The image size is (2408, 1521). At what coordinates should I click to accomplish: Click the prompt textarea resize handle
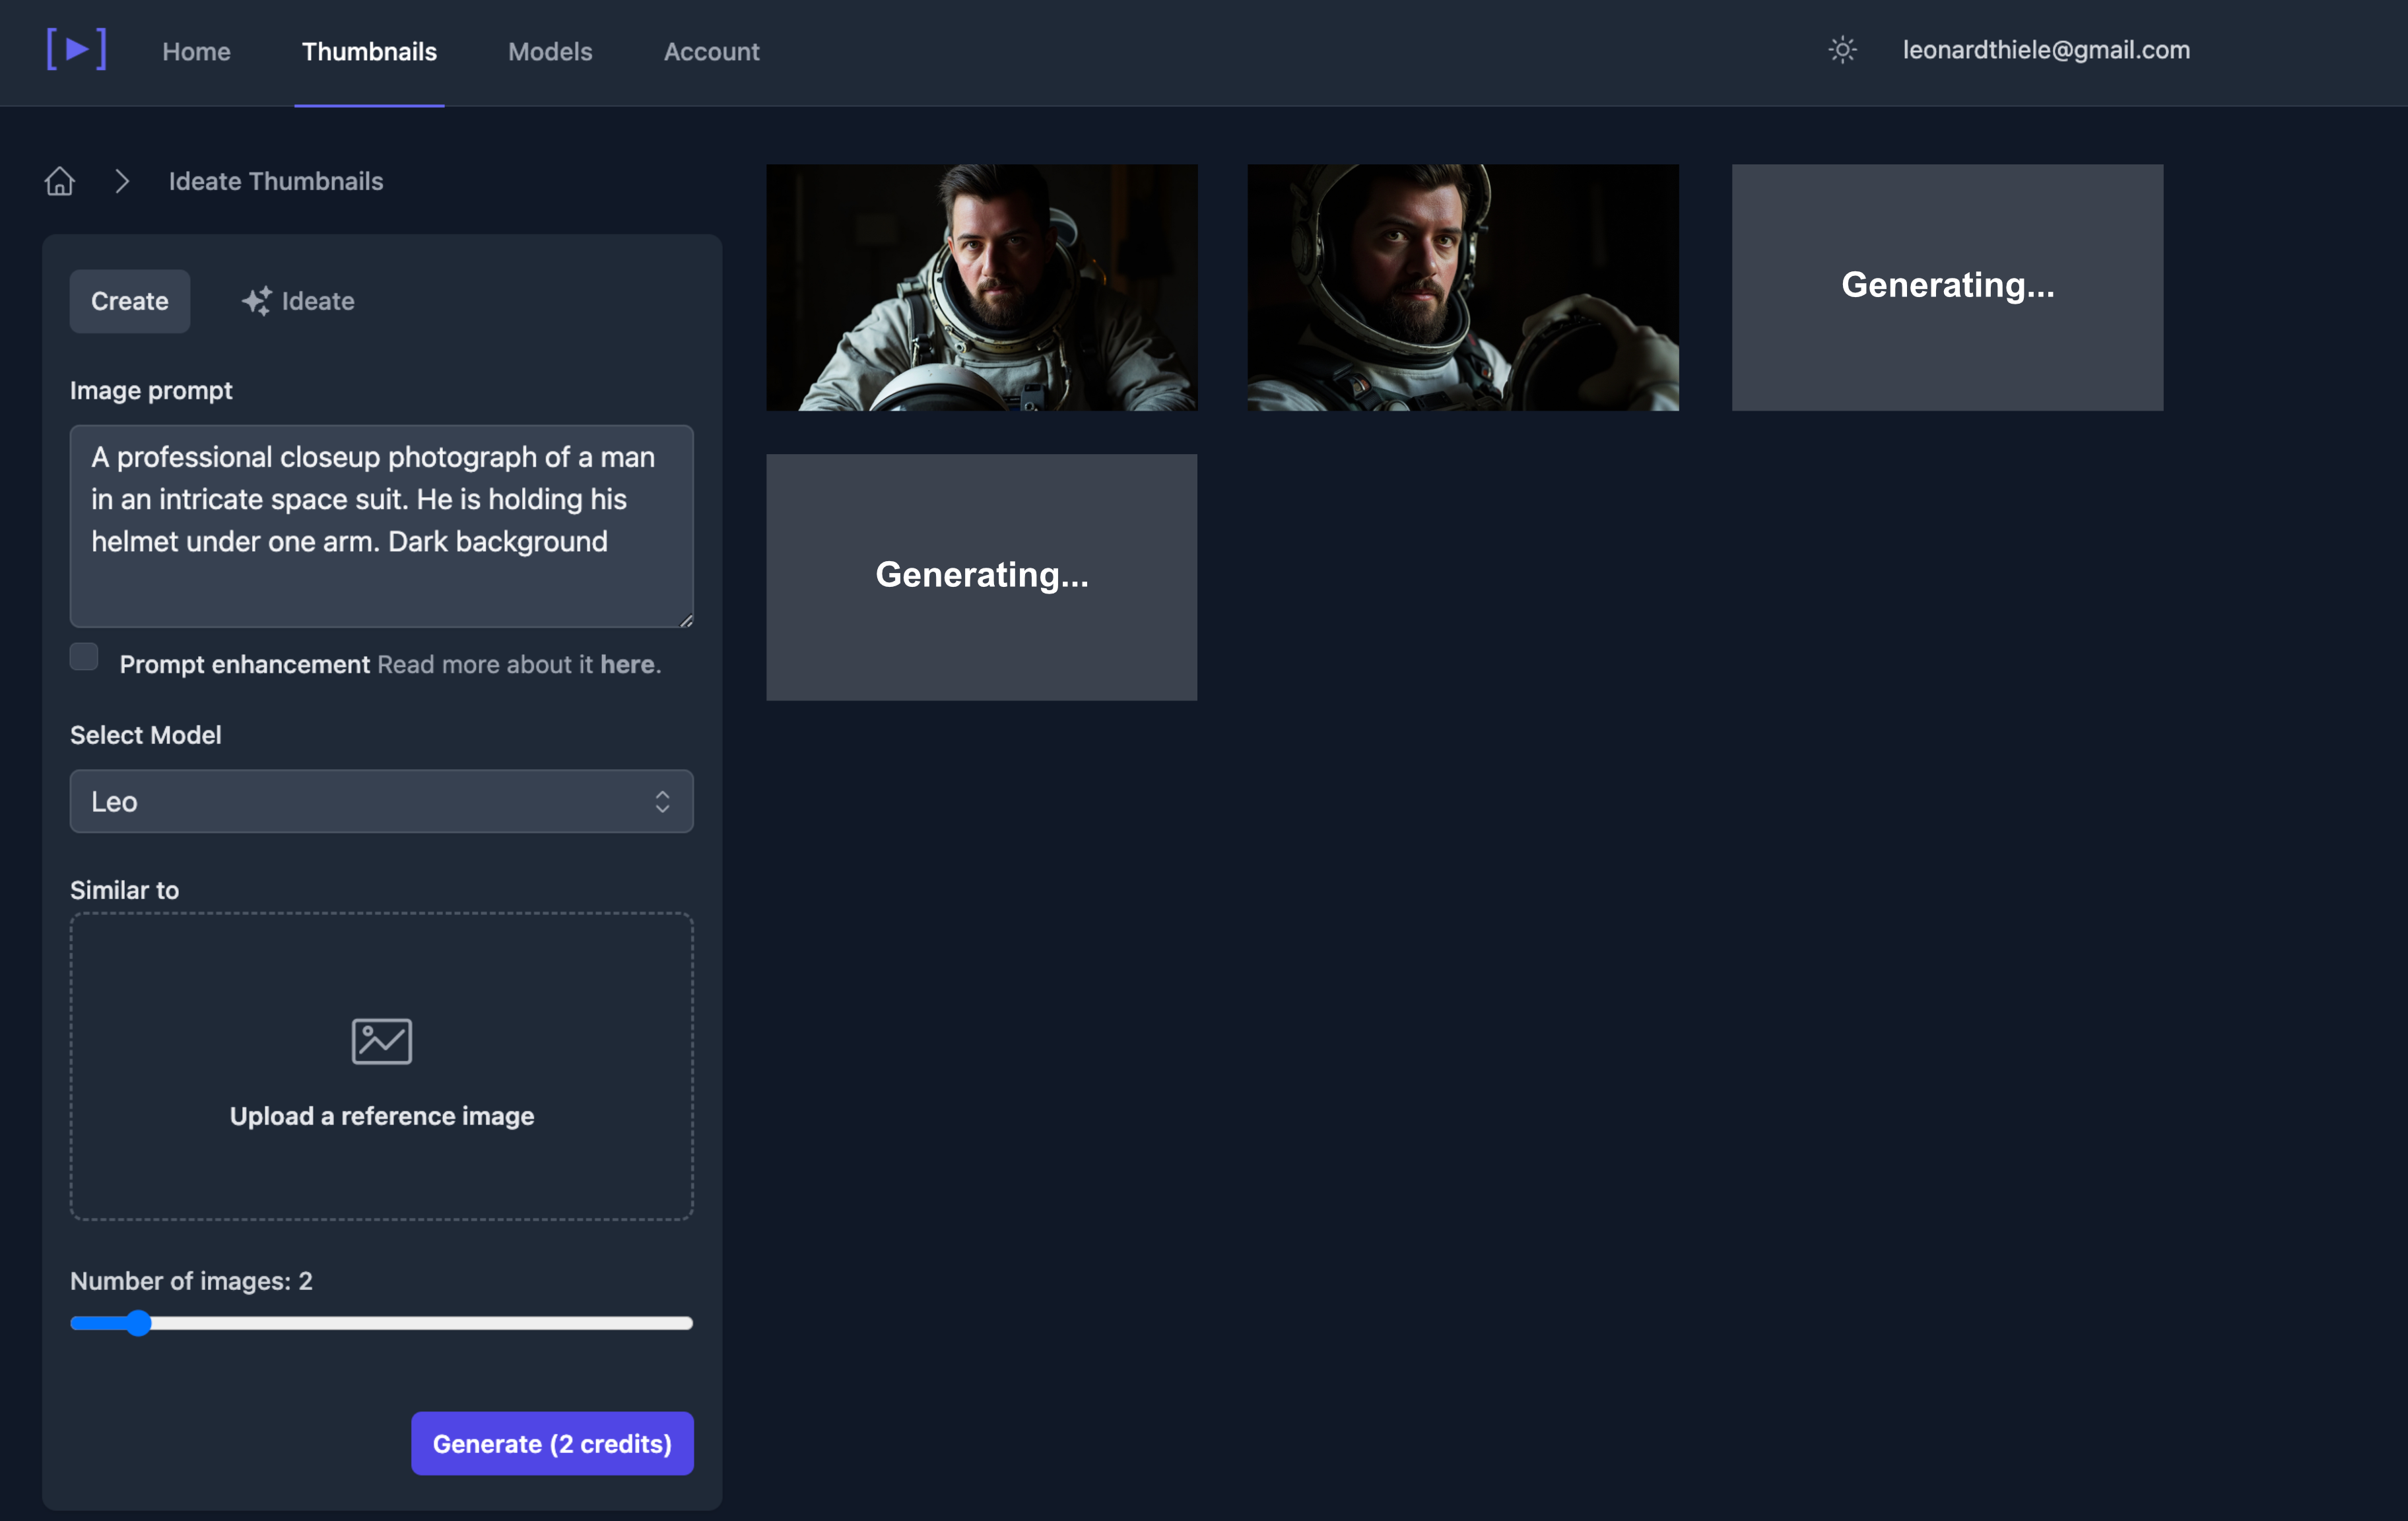686,620
